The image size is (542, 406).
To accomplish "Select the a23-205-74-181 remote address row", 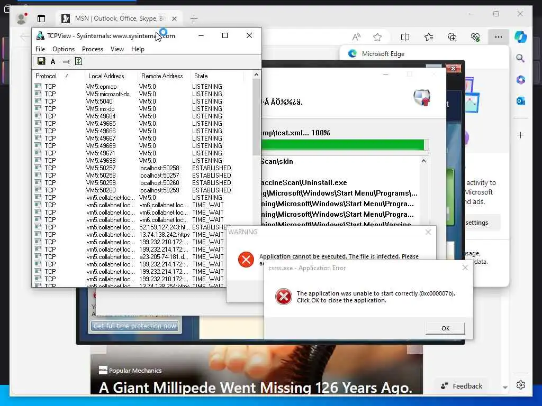I will pyautogui.click(x=131, y=257).
